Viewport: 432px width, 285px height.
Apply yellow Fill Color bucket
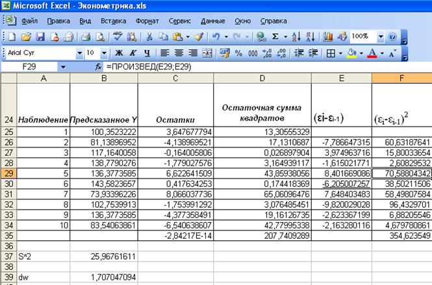tap(351, 53)
